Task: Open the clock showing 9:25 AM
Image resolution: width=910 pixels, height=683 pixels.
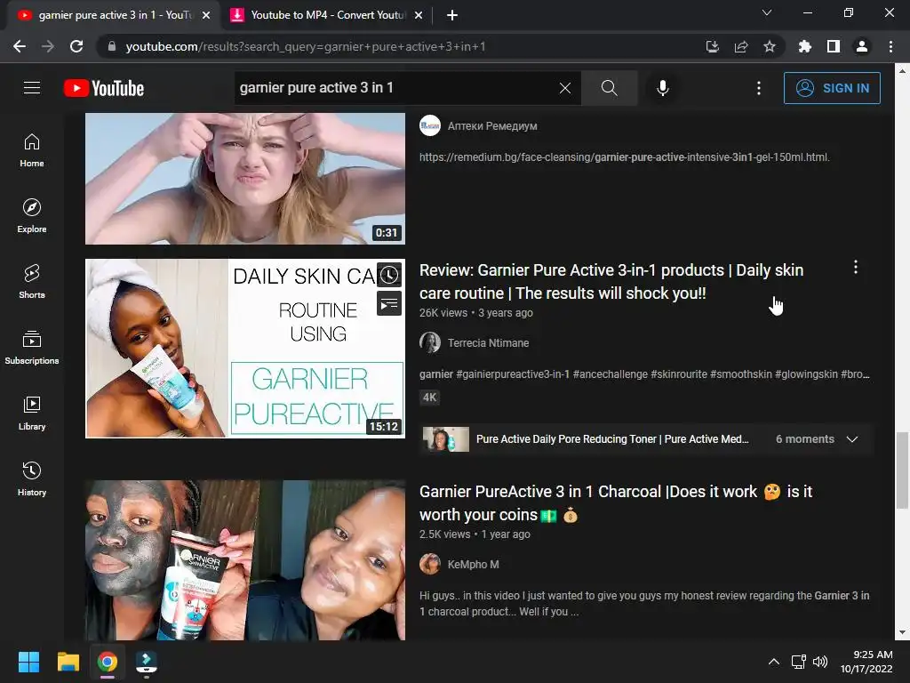Action: (866, 662)
